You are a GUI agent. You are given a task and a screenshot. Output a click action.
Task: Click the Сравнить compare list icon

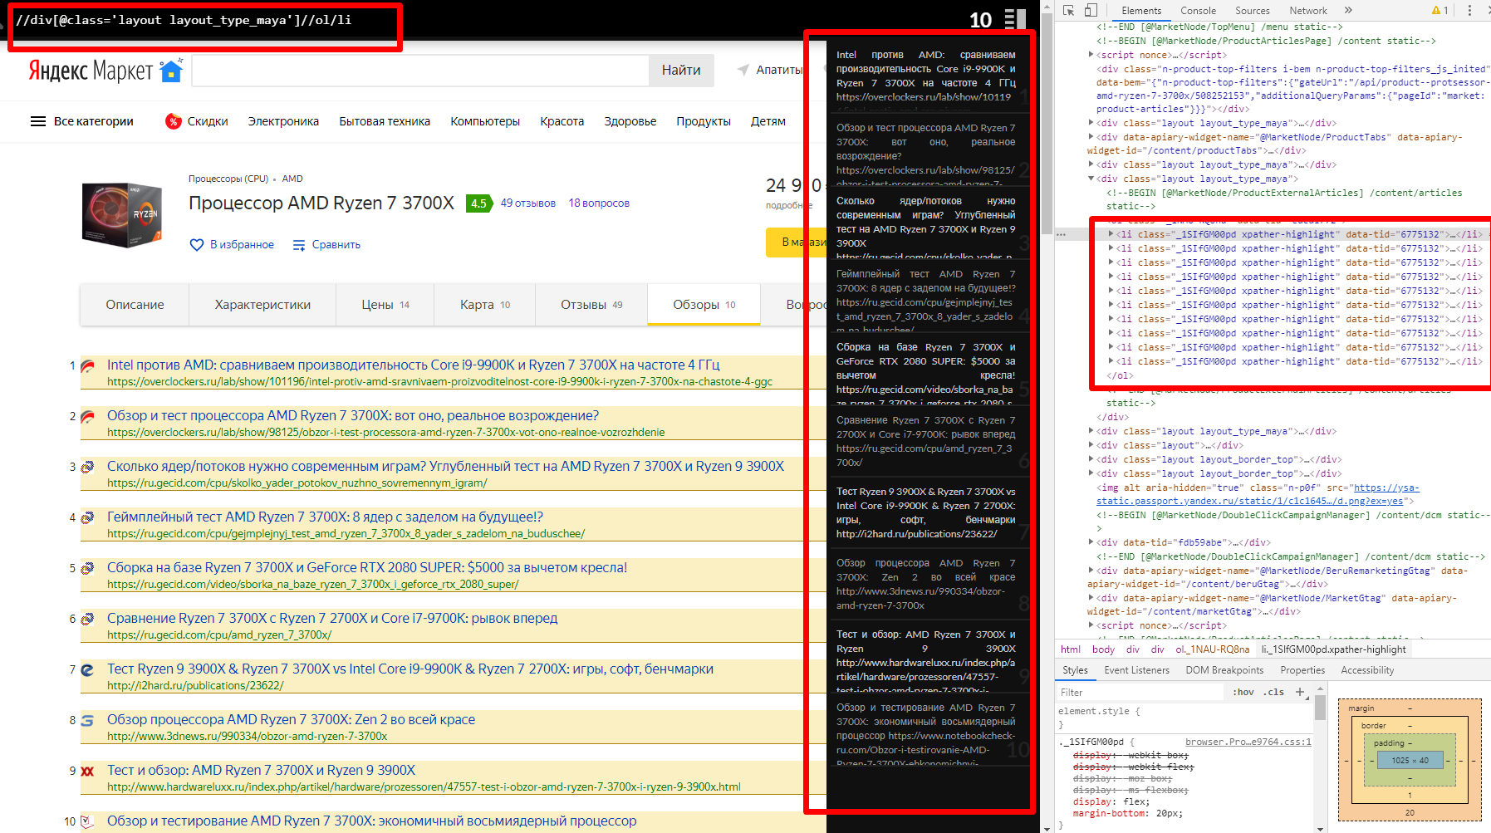299,245
